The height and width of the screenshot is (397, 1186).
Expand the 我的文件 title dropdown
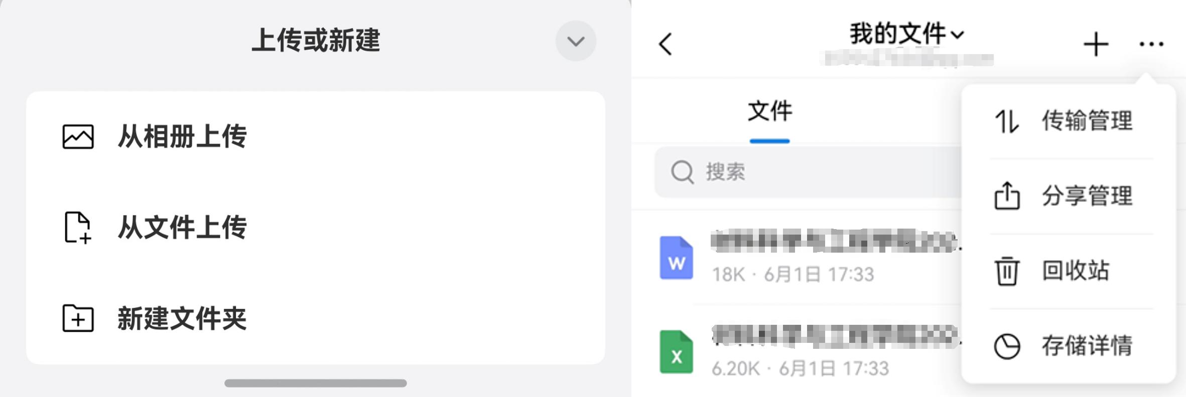coord(907,34)
